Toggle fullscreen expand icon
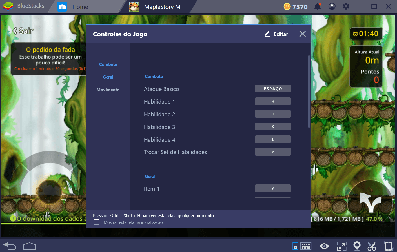397x252 pixels. 342,246
